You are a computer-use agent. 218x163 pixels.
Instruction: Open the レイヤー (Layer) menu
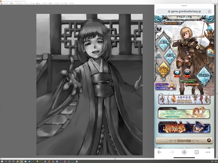(x=26, y=3)
